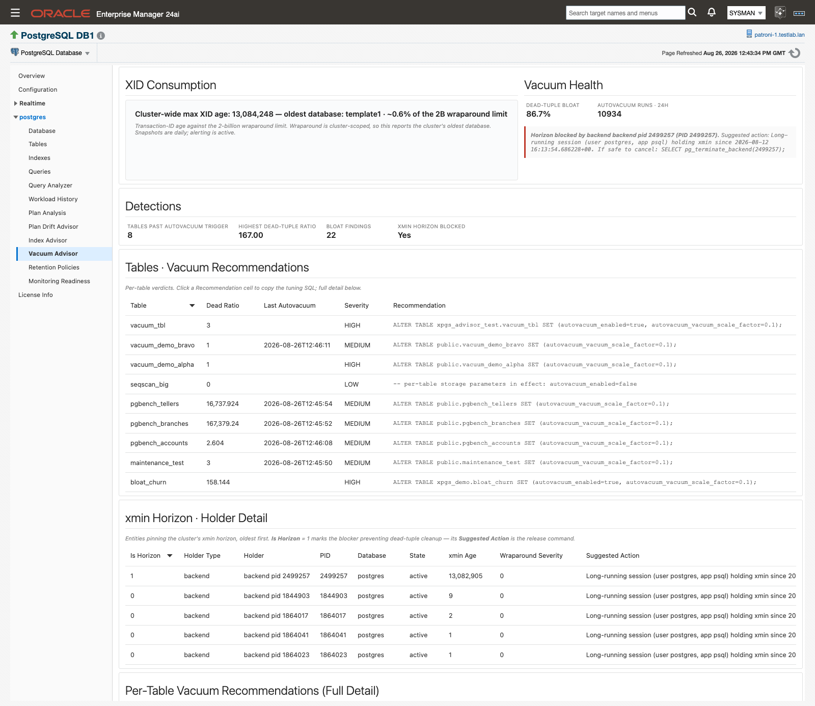Refresh the page with the refresh icon
Viewport: 815px width, 706px height.
click(x=795, y=53)
